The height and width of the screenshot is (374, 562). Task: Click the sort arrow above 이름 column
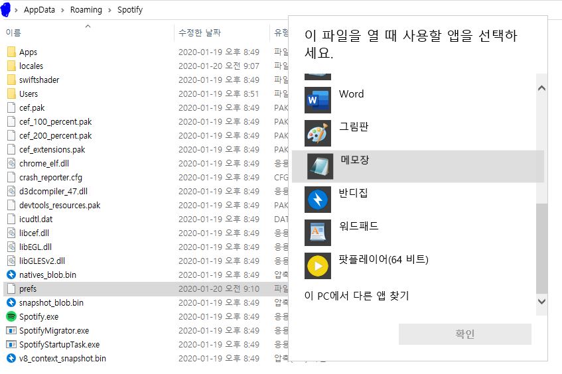pyautogui.click(x=88, y=26)
